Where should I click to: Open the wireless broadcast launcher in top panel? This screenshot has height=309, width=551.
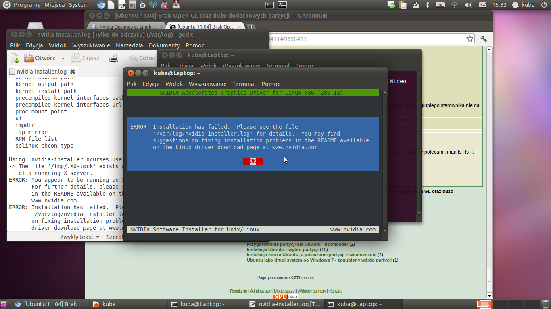(x=153, y=5)
